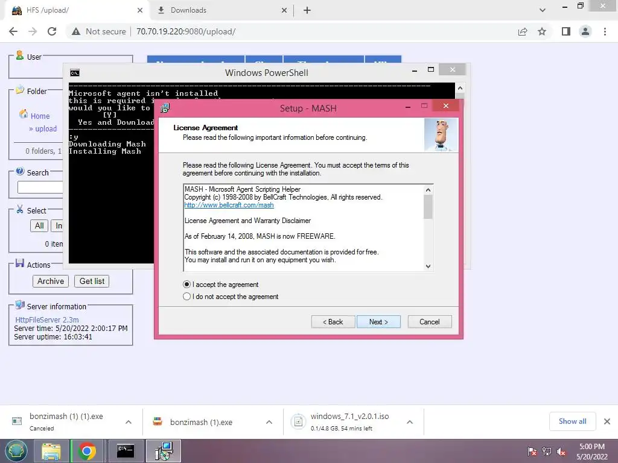Click the address bar URL

(x=186, y=31)
